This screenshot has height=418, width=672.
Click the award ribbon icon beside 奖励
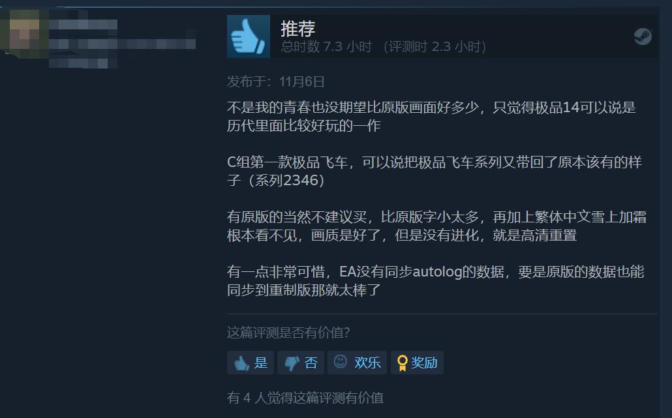[x=402, y=363]
